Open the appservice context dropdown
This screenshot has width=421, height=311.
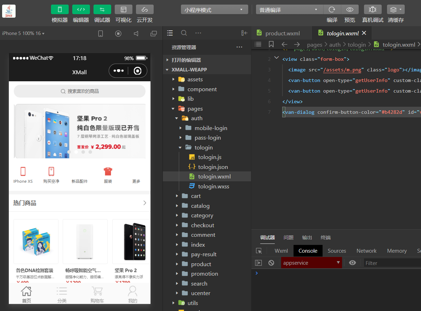(x=311, y=263)
